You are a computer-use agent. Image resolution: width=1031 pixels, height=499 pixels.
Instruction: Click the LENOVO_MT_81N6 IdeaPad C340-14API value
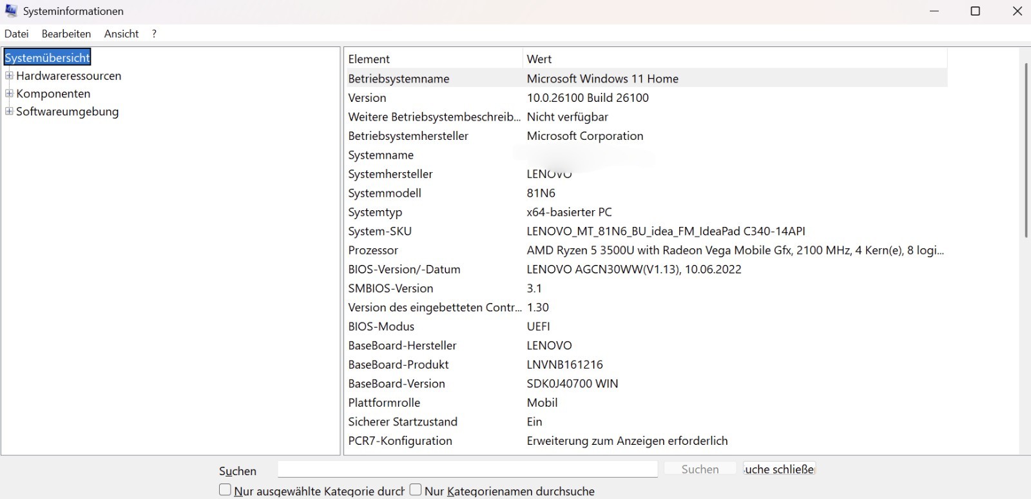(x=666, y=231)
